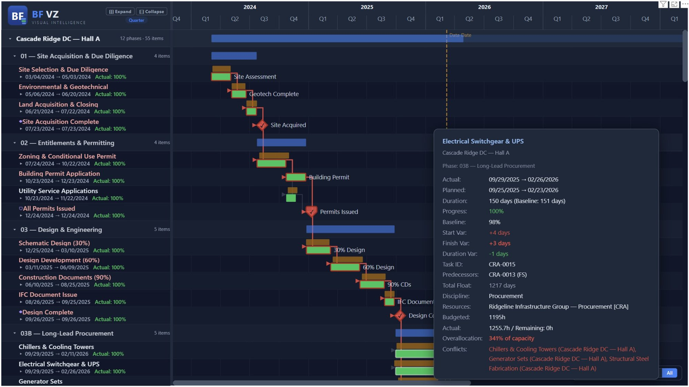
Task: Click the diamond marker beside Site Acquisition Complete
Action: (21, 121)
